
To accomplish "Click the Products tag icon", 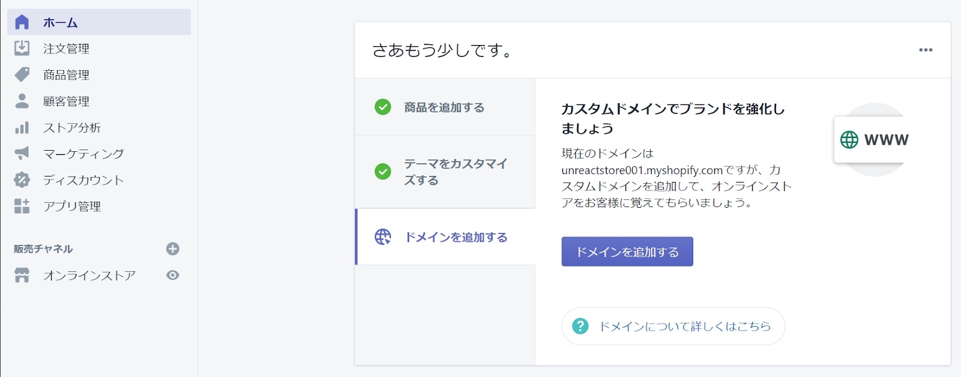I will pos(22,74).
